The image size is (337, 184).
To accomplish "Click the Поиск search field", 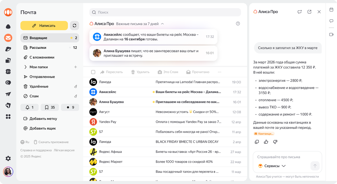I will (165, 12).
